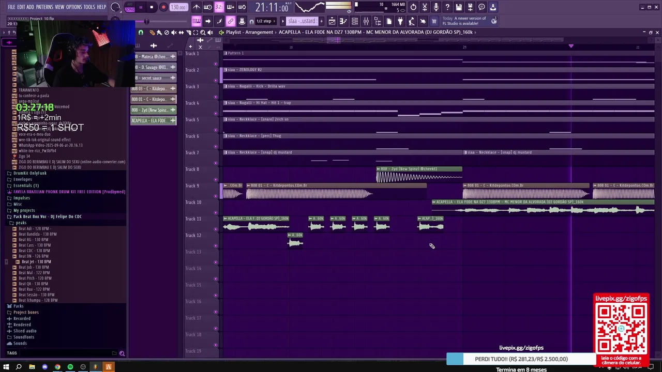Open the chat bubble icon
The image size is (662, 372).
(x=482, y=7)
